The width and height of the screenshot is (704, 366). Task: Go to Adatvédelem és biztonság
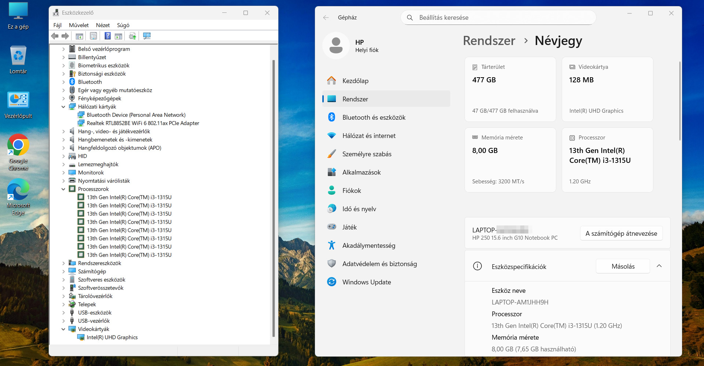click(386, 264)
